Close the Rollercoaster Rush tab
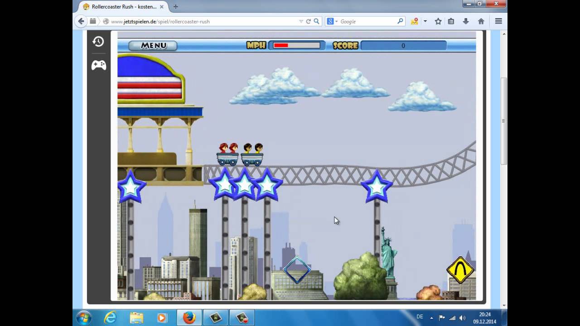The height and width of the screenshot is (326, 580). 161,7
